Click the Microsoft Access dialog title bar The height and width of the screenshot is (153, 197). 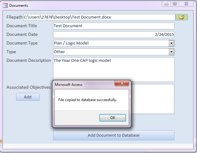(x=83, y=84)
